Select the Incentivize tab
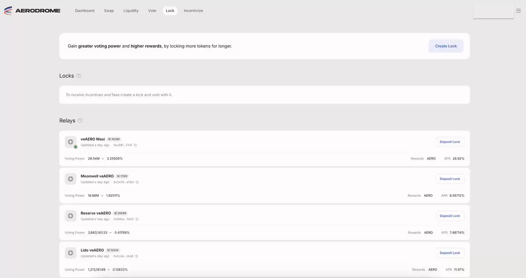526x278 pixels. 193,11
